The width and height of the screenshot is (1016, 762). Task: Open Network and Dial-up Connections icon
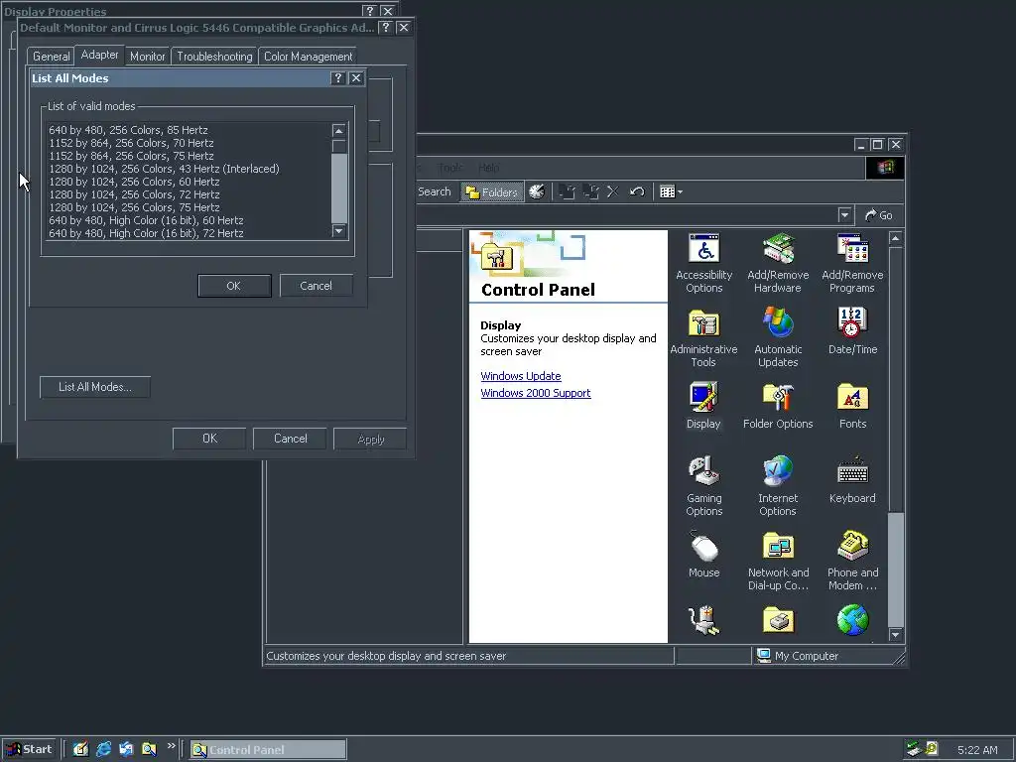pyautogui.click(x=778, y=562)
